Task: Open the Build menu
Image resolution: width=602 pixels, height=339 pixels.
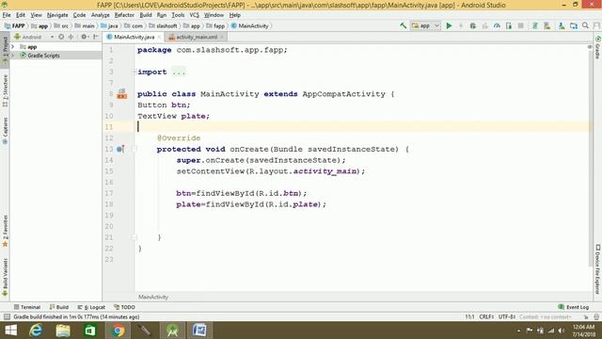Action: tap(146, 15)
